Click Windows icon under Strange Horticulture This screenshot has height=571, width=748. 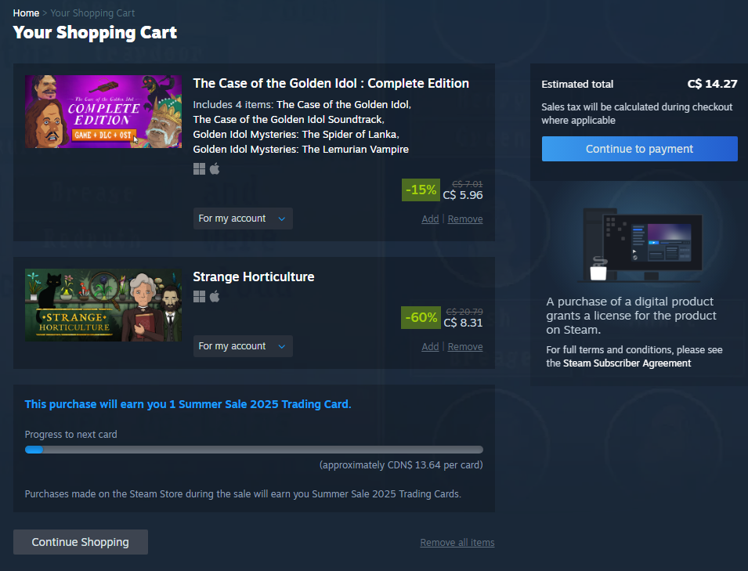[x=199, y=297]
